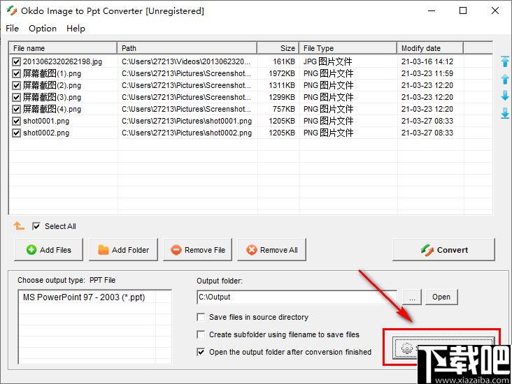Select MS PowerPoint 97 - 2003 (*.ppt) type

click(x=84, y=297)
